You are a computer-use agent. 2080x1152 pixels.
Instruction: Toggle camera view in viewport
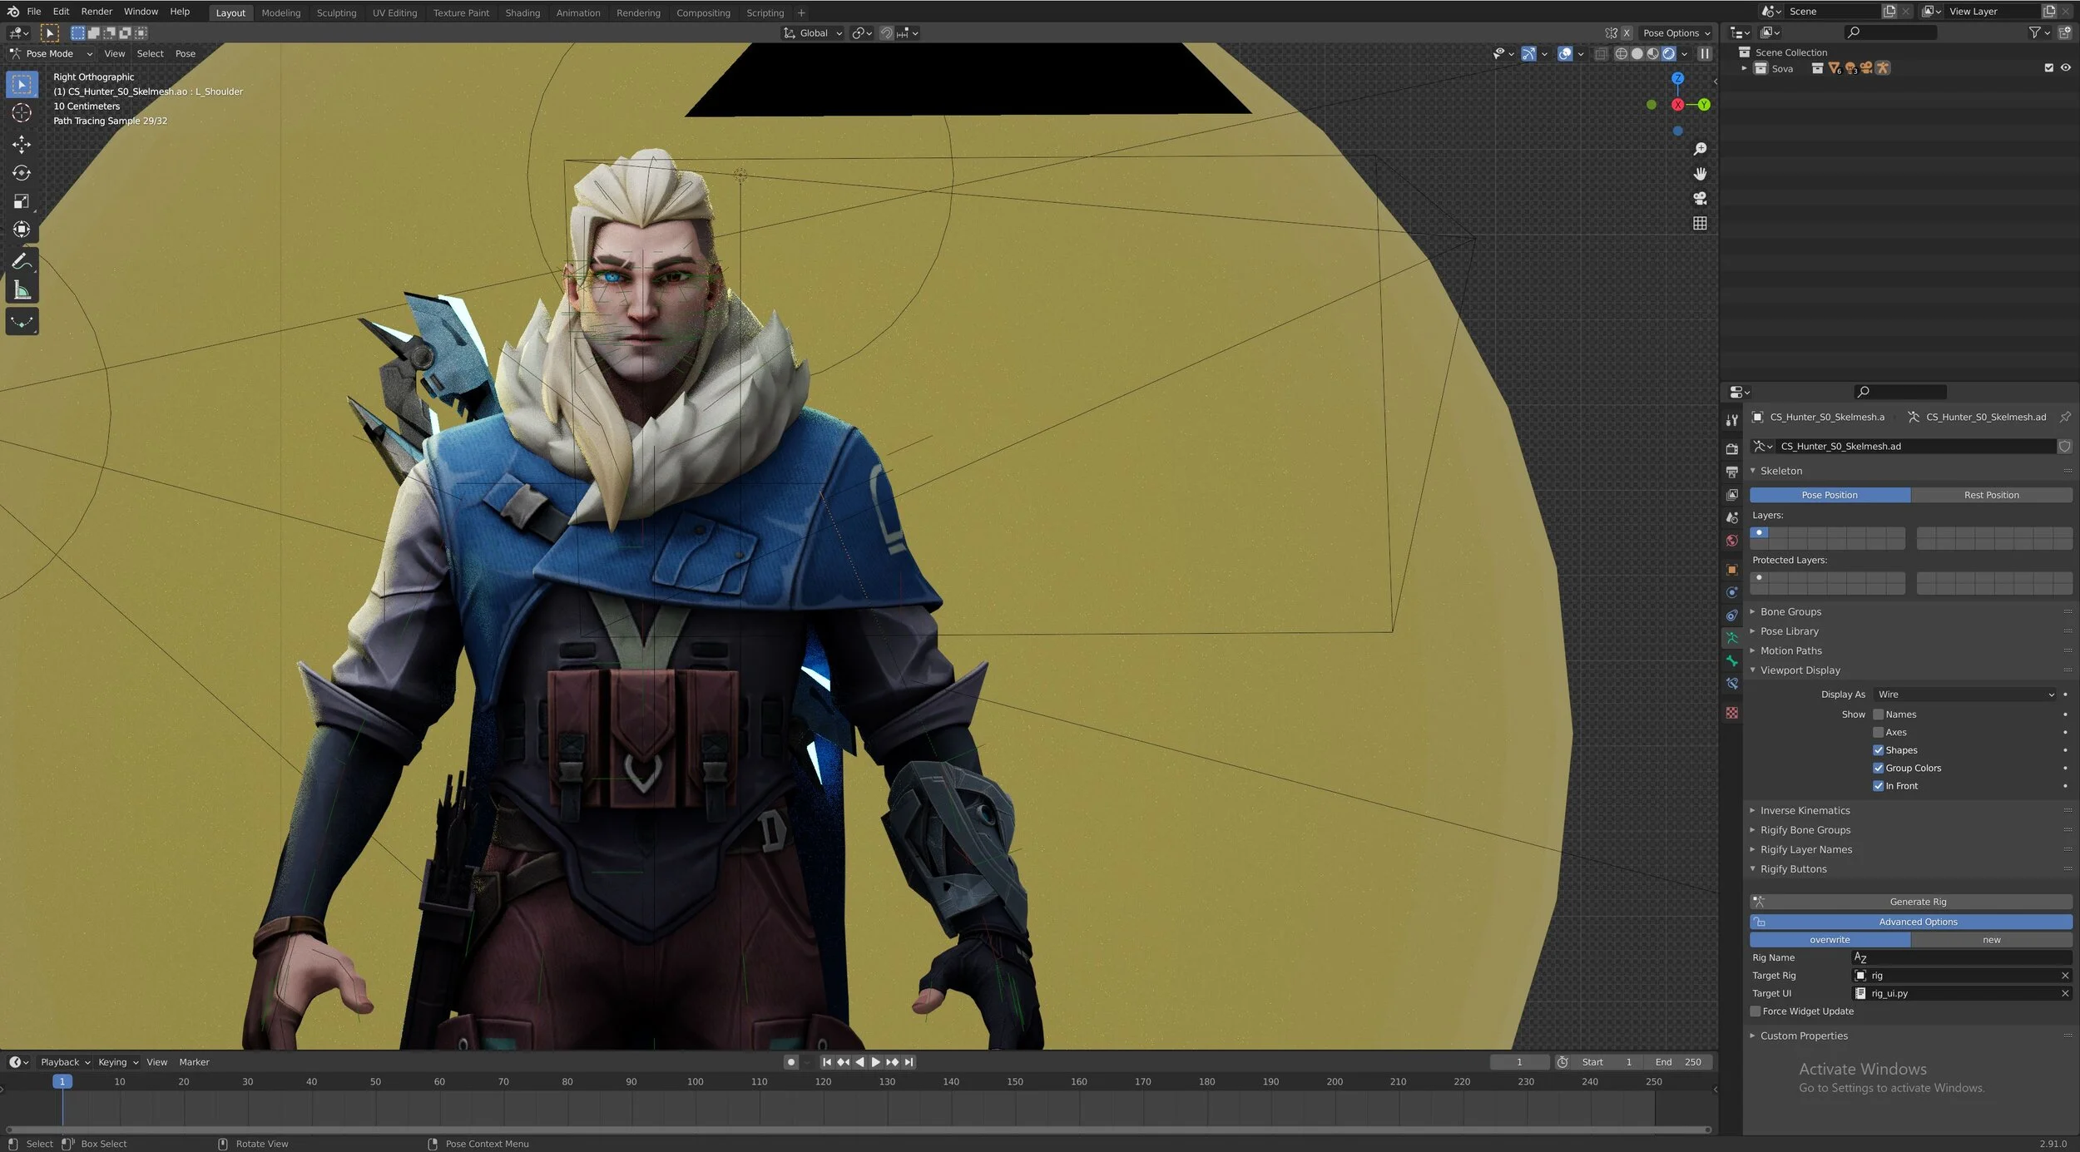click(x=1700, y=199)
